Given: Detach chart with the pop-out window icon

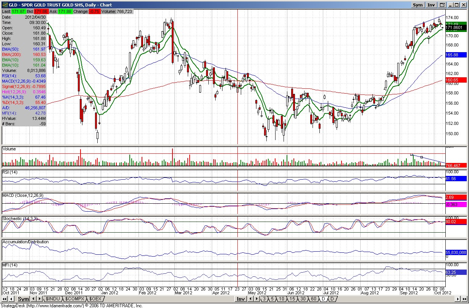Looking at the screenshot, I should pyautogui.click(x=442, y=5).
